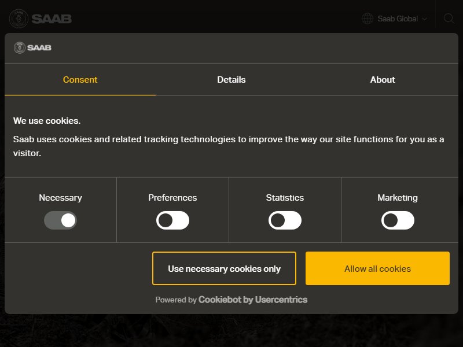Screen dimensions: 463x347
Task: Click the Statistics category label
Action: coord(285,197)
